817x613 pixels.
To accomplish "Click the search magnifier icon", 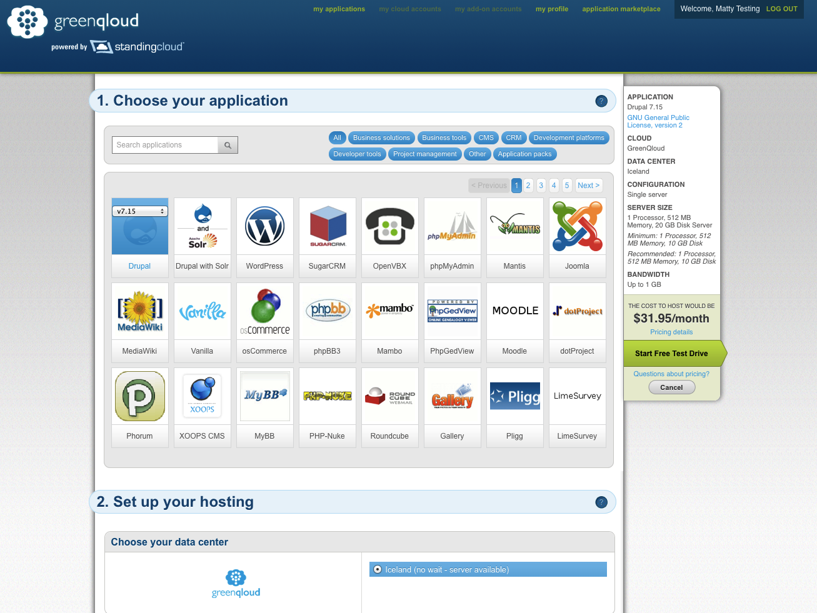I will pyautogui.click(x=228, y=145).
